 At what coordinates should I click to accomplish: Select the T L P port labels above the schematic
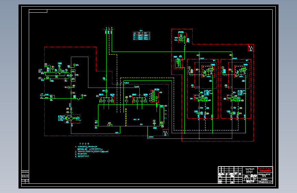pos(109,28)
